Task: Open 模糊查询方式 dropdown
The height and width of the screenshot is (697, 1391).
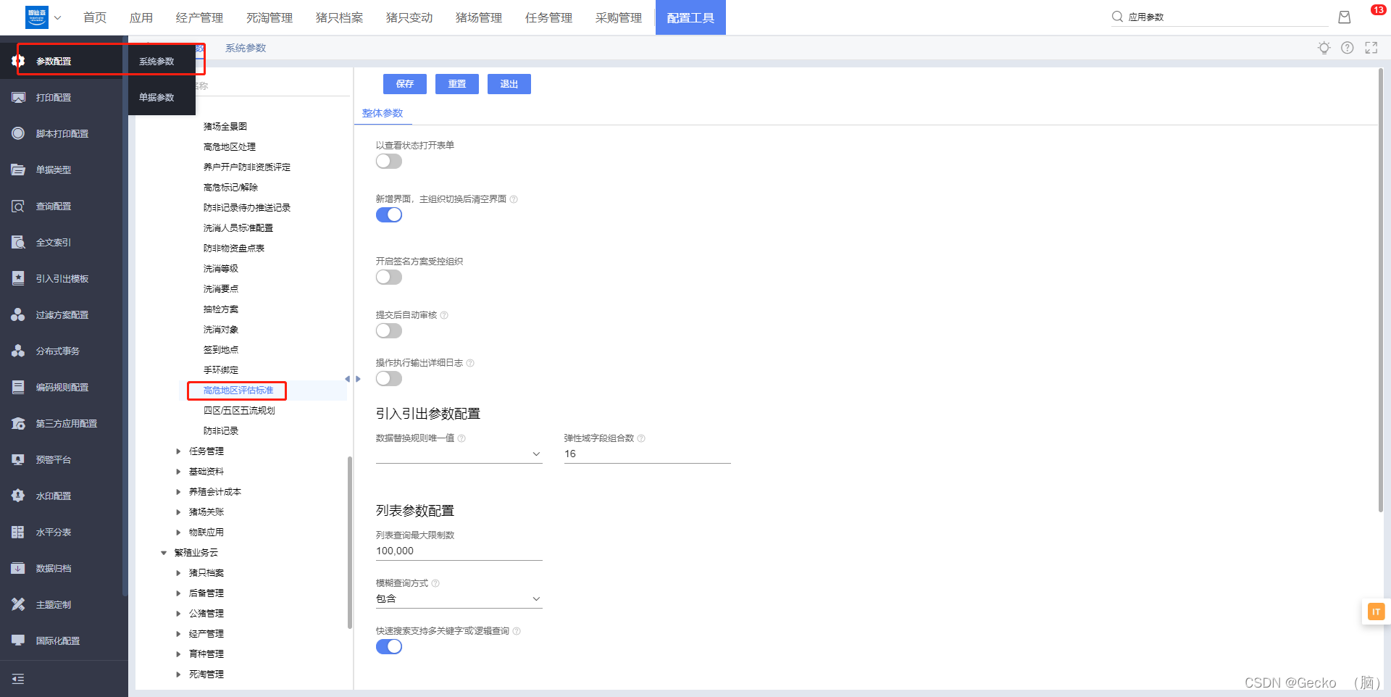Action: pos(459,599)
